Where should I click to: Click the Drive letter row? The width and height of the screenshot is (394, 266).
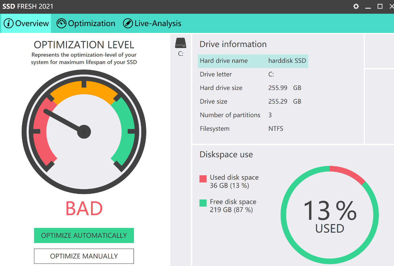(x=240, y=74)
